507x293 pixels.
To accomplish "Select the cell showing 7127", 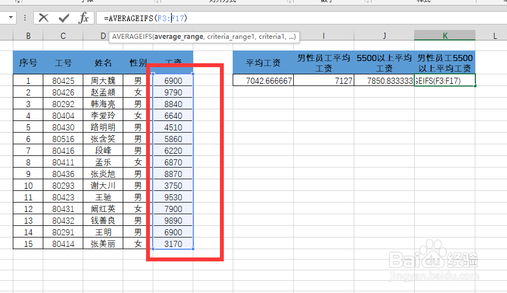I will pos(324,80).
